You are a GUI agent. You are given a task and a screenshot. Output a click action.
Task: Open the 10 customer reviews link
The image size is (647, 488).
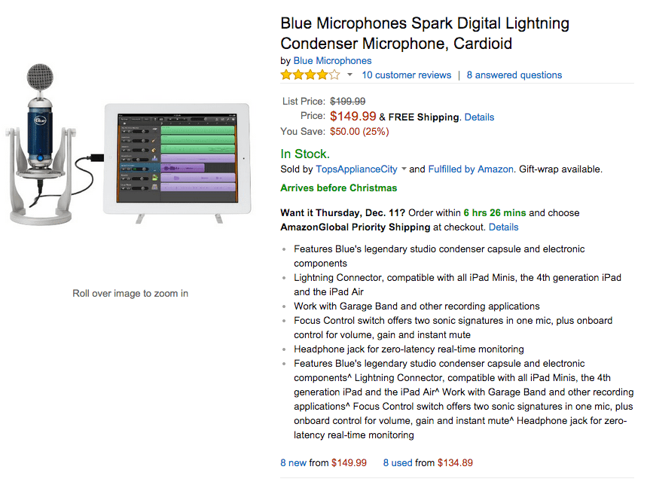(406, 75)
